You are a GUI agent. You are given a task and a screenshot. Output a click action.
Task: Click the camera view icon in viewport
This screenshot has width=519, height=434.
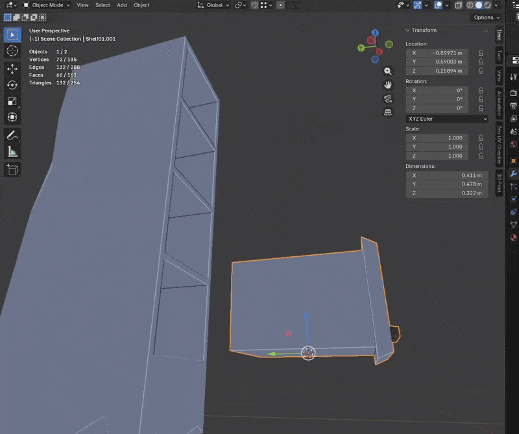click(388, 99)
